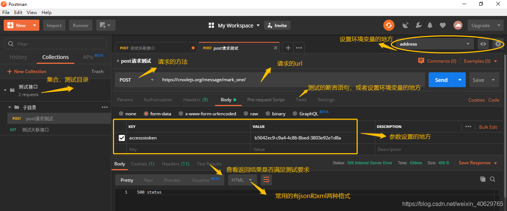This screenshot has width=507, height=211.
Task: Open the File menu
Action: tap(6, 12)
